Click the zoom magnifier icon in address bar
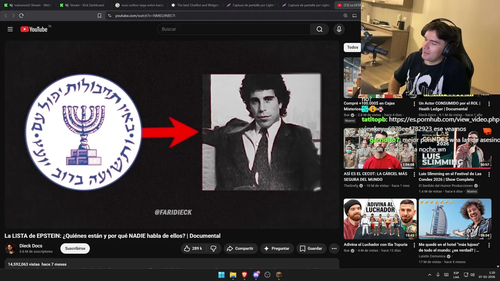Viewport: 500px width, 281px height. pos(345,16)
